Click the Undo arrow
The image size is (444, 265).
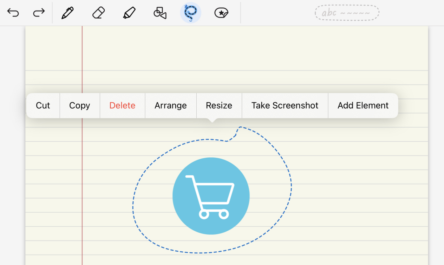[13, 13]
